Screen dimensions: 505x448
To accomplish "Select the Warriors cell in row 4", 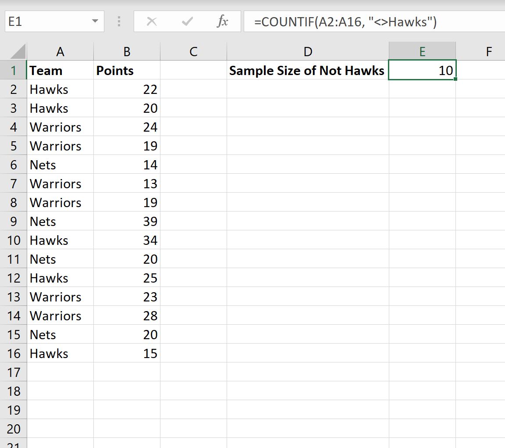I will [x=60, y=127].
